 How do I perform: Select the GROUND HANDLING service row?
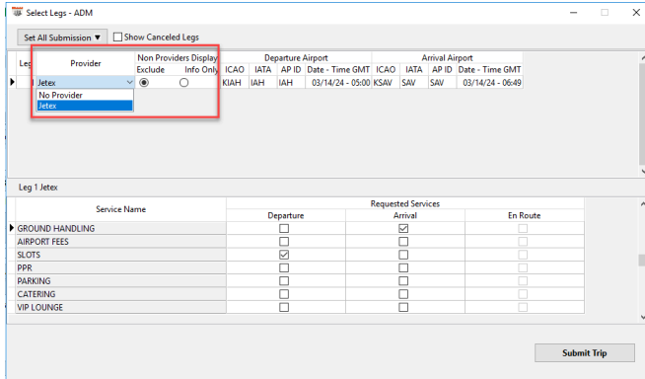click(x=120, y=228)
